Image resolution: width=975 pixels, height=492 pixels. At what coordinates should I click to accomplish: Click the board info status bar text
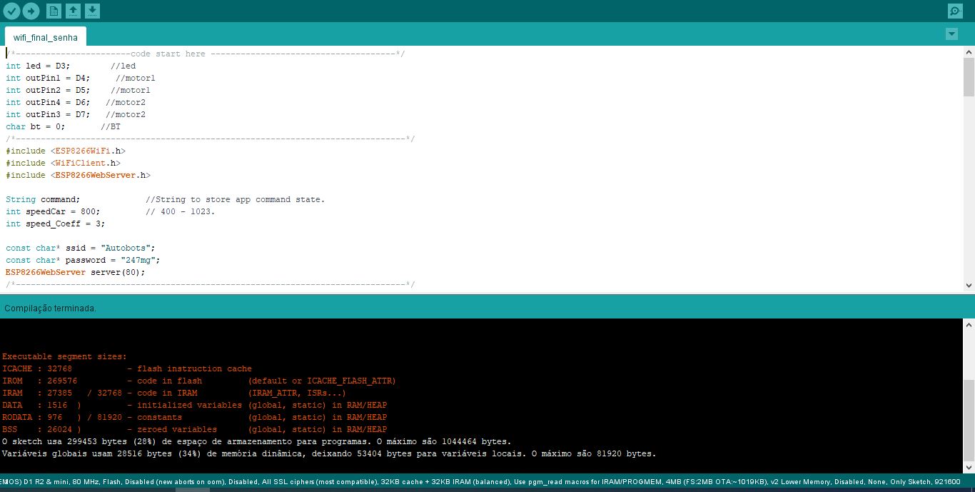pos(480,482)
